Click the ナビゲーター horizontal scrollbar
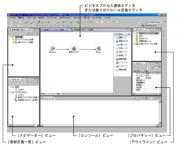Screen dimensions: 186x154 (24, 125)
